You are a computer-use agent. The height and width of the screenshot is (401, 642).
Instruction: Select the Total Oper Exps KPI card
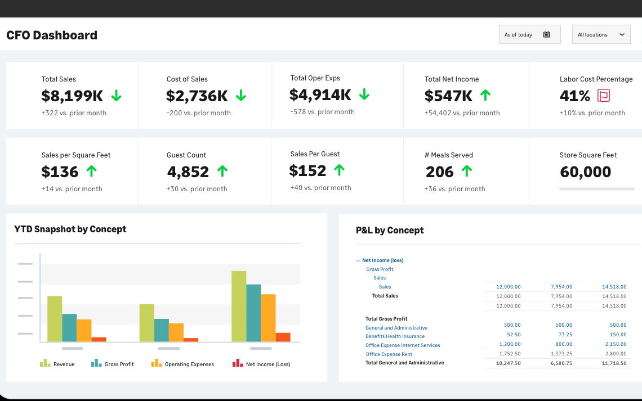tap(337, 94)
